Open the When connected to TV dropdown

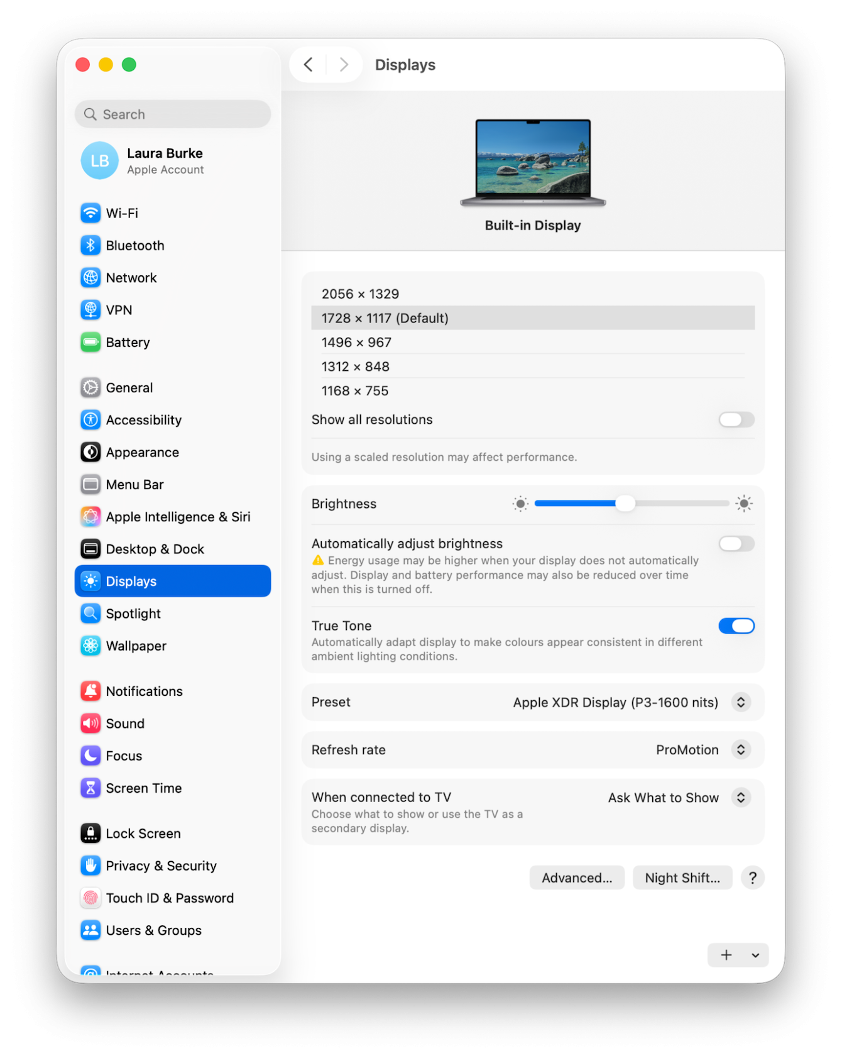tap(741, 797)
